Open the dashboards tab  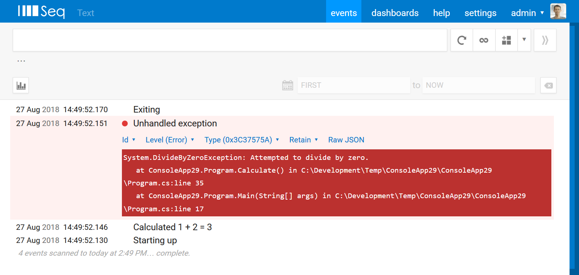point(395,13)
